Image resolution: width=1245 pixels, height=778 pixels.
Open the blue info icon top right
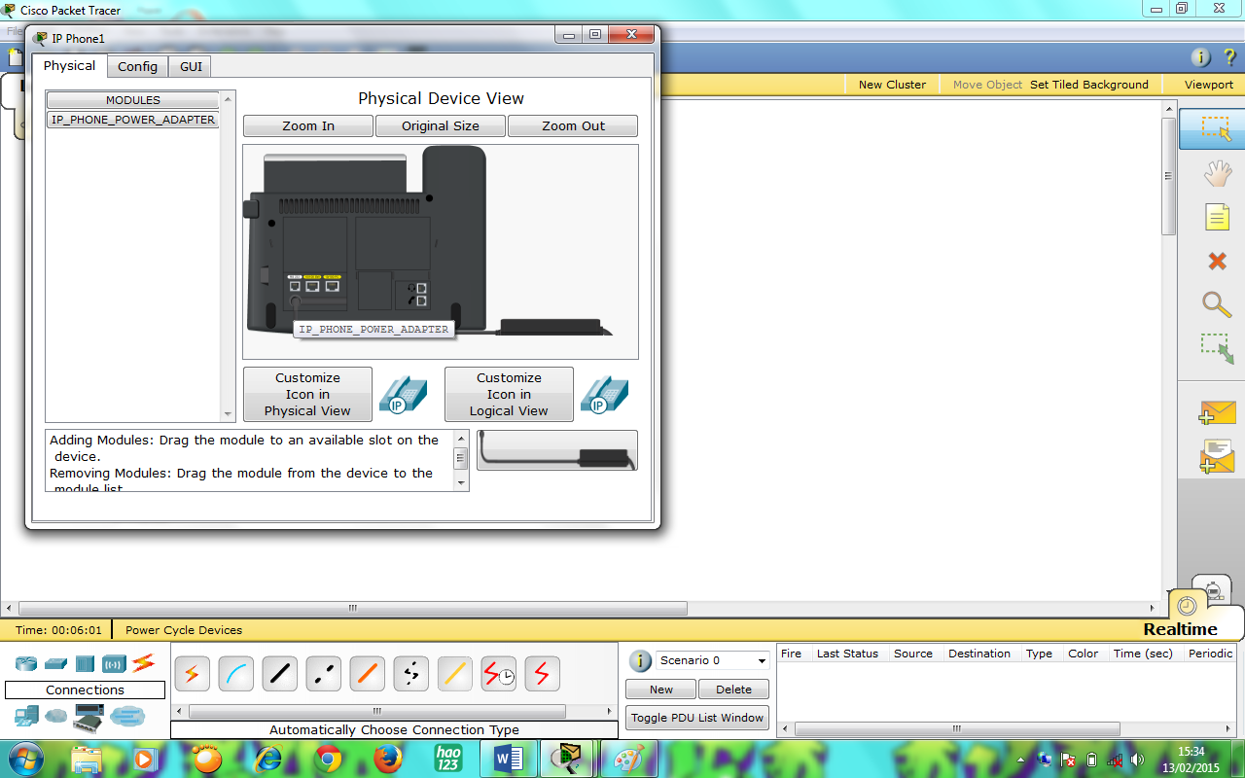coord(1201,57)
